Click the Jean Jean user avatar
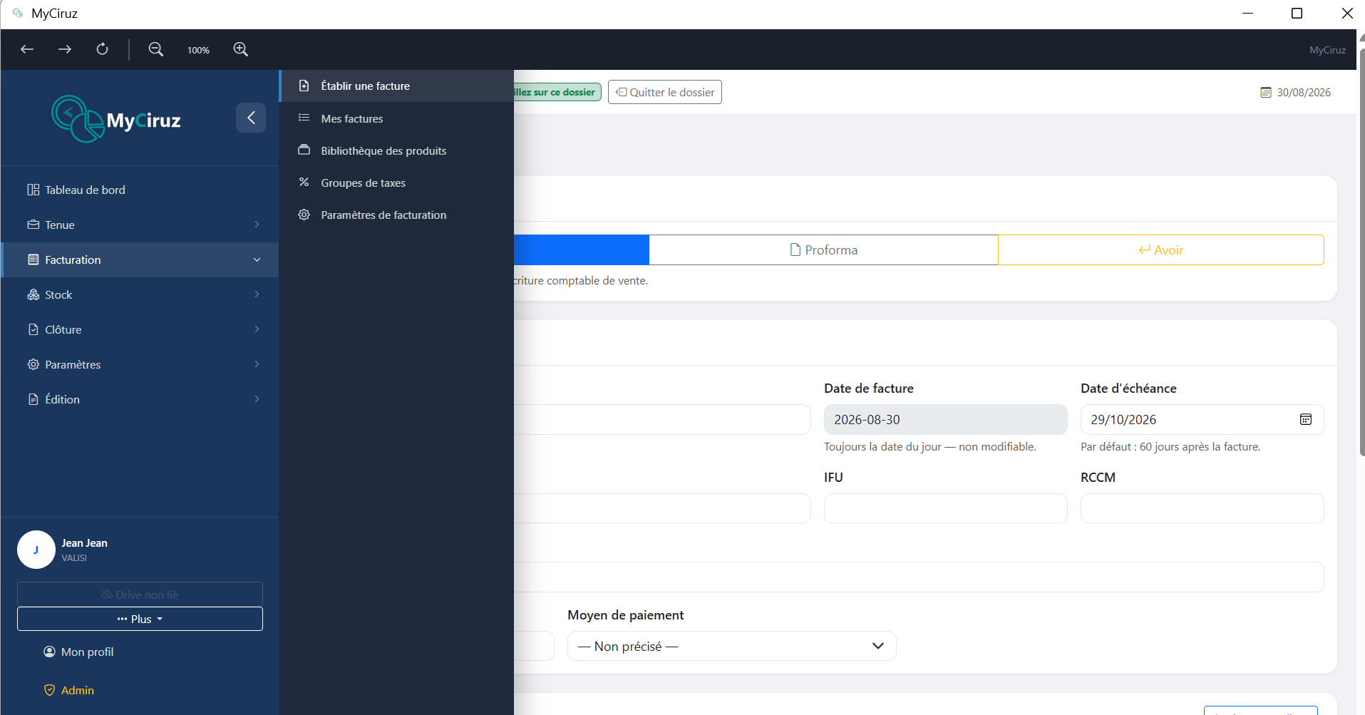Image resolution: width=1365 pixels, height=715 pixels. click(36, 550)
